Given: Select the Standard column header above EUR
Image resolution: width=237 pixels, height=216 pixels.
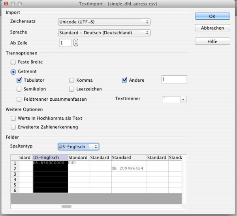Looking at the screenshot, I should [79, 158].
